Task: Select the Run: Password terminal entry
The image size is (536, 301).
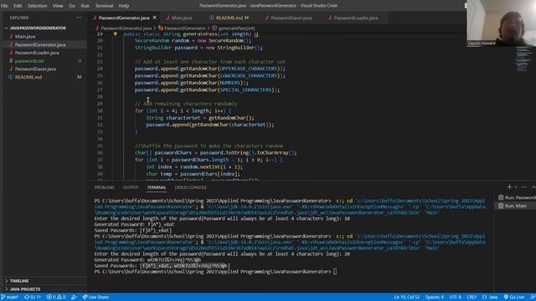Action: (516, 197)
